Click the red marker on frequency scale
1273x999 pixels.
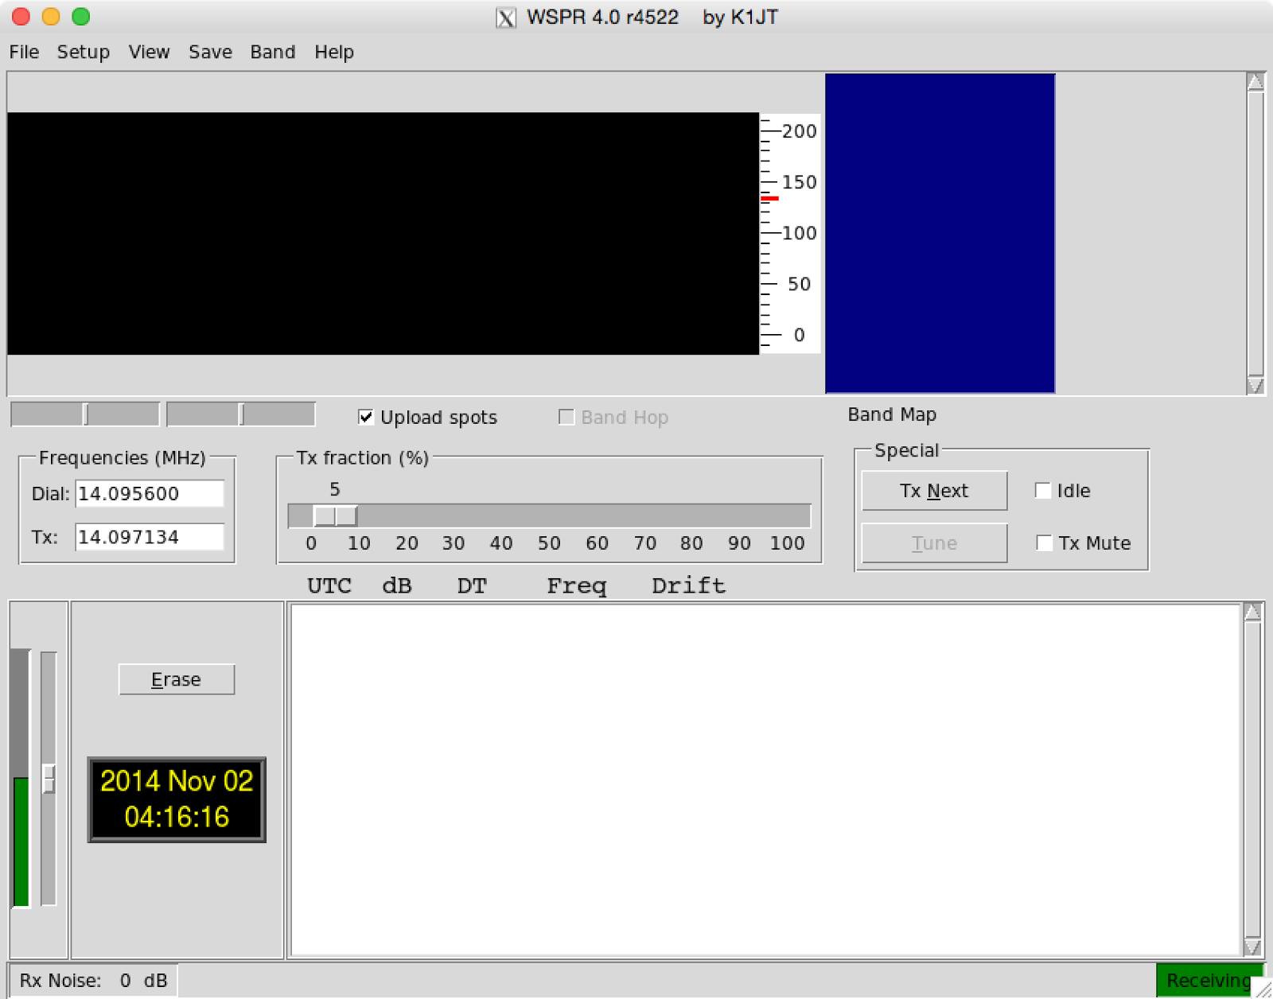click(769, 198)
